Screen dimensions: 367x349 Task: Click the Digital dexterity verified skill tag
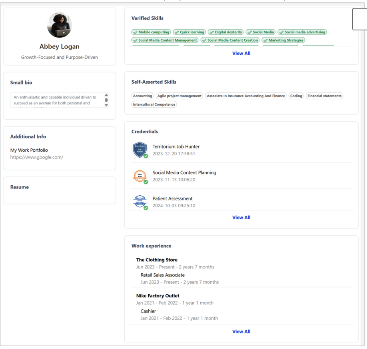point(226,32)
